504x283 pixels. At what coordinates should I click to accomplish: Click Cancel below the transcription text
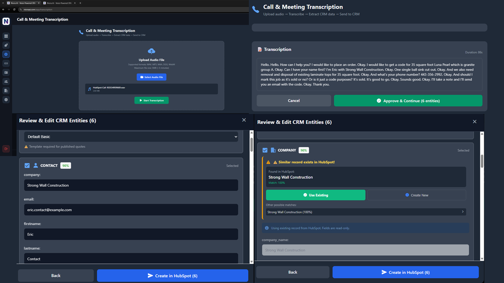pos(294,101)
